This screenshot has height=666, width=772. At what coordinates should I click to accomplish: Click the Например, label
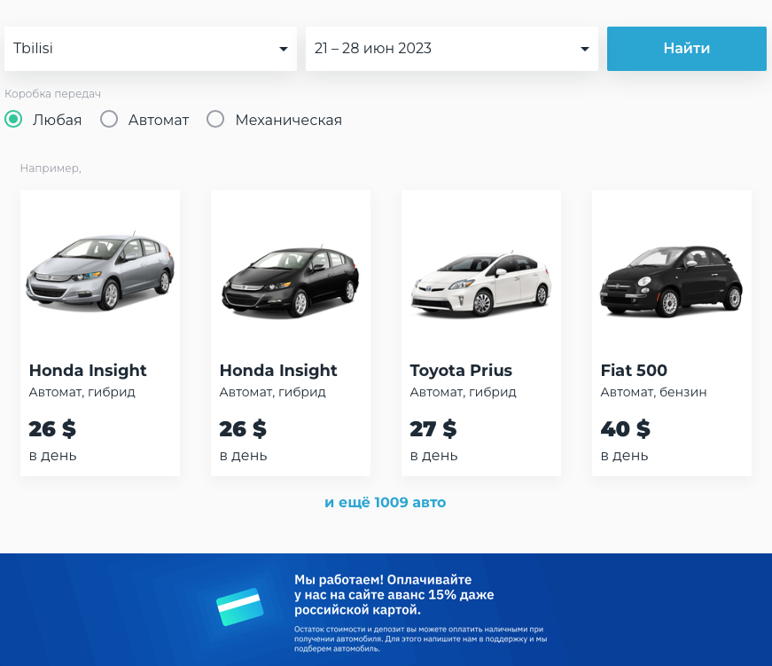[x=51, y=168]
